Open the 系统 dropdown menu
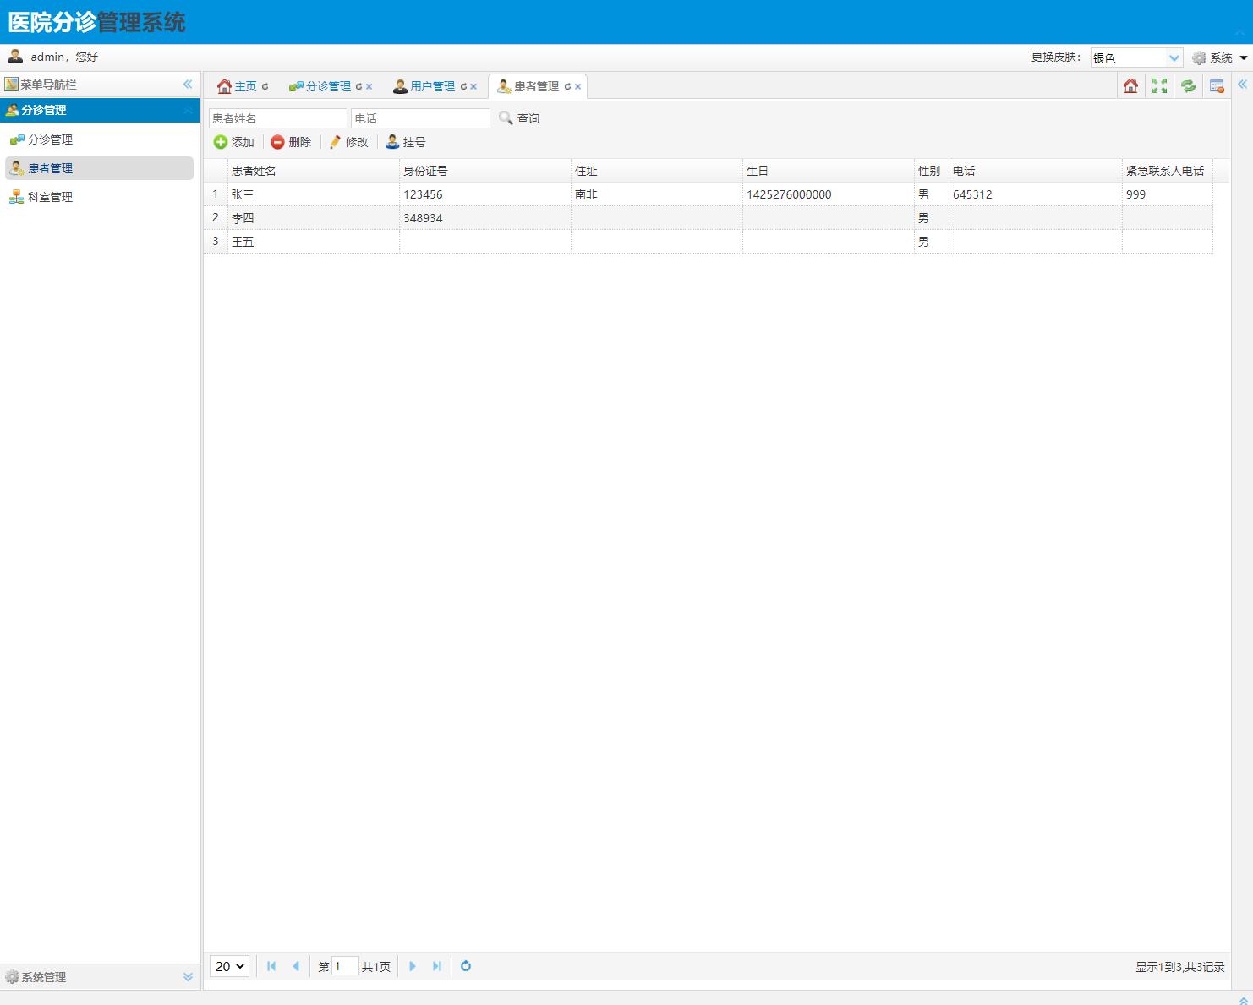Viewport: 1253px width, 1005px height. pos(1220,57)
